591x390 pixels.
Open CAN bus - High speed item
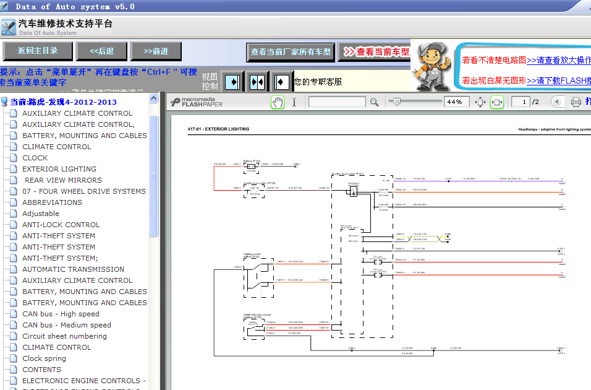61,314
